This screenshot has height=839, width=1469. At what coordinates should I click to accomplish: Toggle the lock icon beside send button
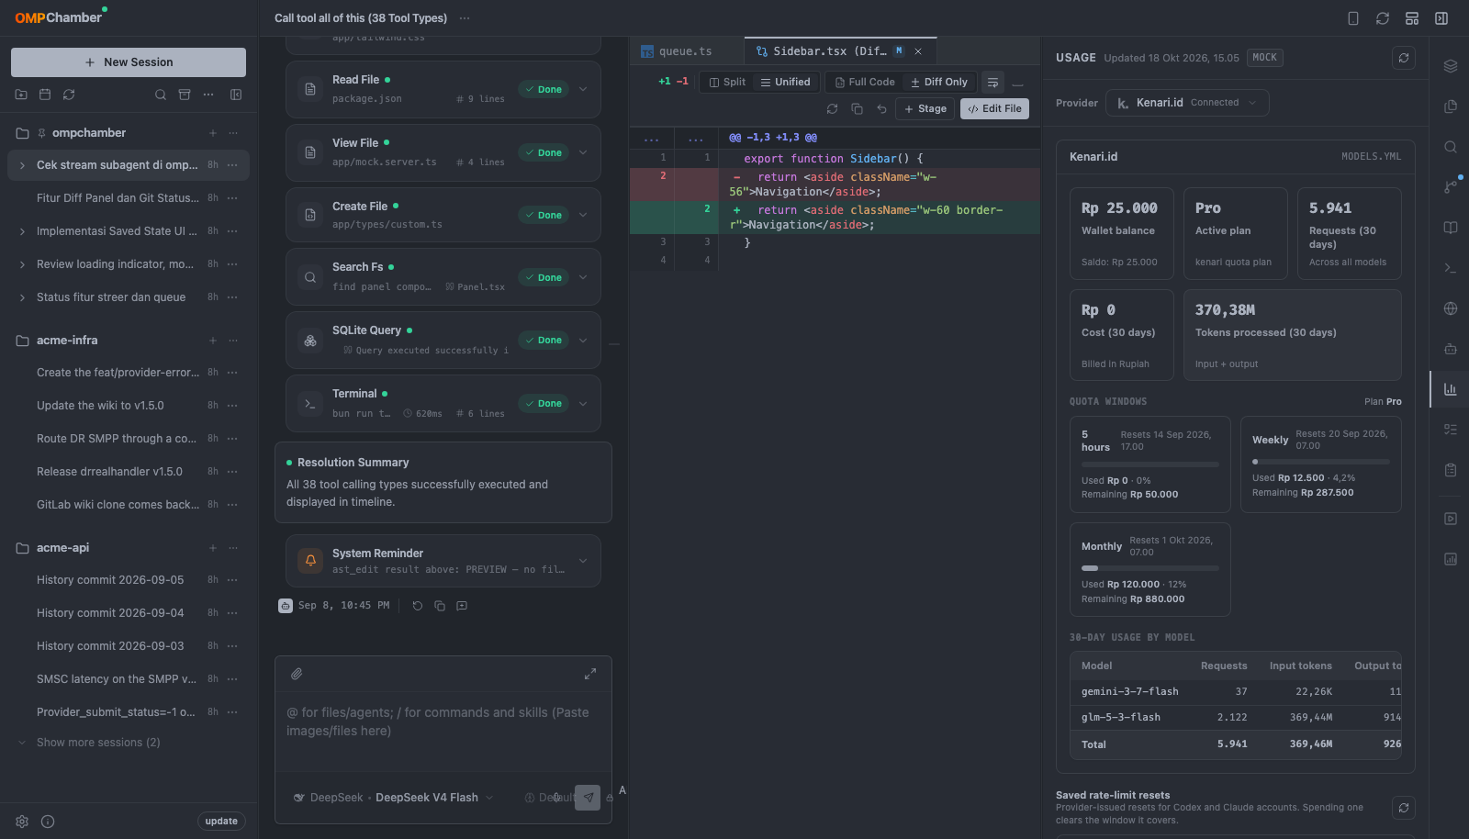point(610,798)
